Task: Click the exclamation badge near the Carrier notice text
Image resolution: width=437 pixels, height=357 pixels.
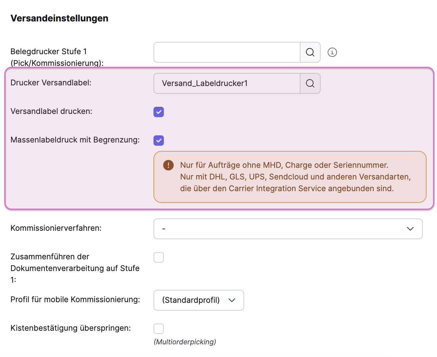Action: [168, 165]
